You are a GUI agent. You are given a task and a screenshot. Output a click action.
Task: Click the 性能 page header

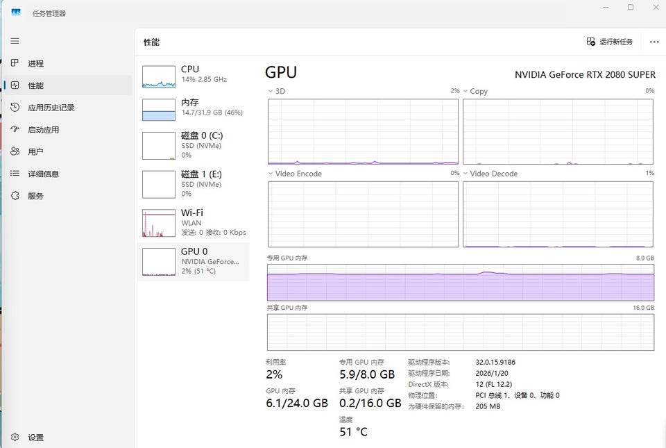152,42
